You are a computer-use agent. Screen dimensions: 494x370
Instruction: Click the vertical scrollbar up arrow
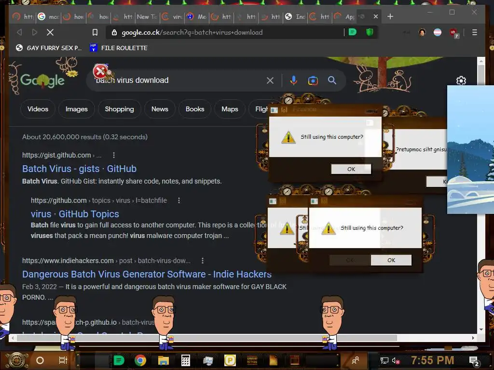coord(481,61)
